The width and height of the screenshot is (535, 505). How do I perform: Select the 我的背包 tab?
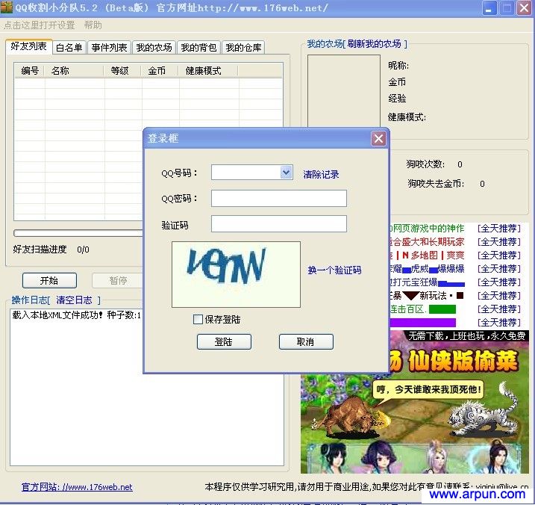tap(198, 48)
